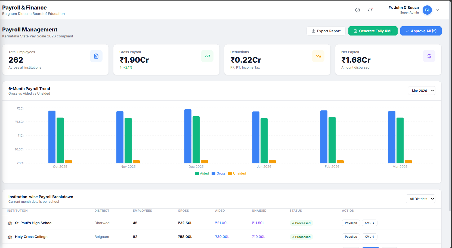Click the Export Report button
Viewport: 452px width, 248px height.
pos(326,31)
